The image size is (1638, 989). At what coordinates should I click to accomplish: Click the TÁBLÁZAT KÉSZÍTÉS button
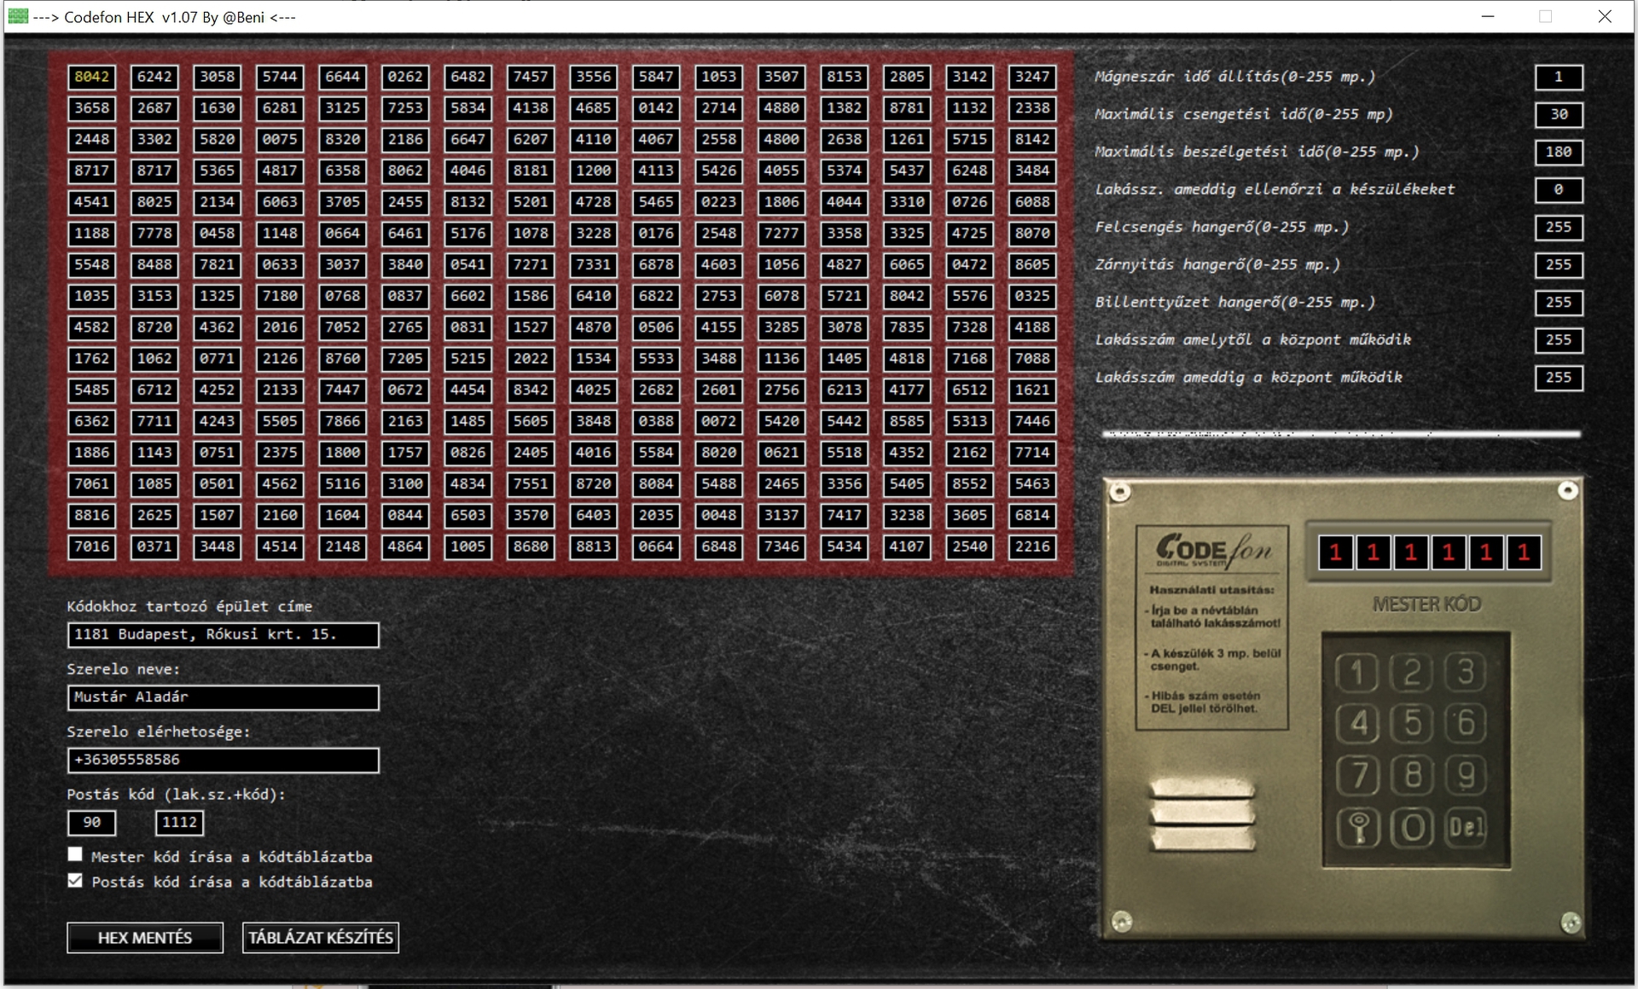point(321,937)
